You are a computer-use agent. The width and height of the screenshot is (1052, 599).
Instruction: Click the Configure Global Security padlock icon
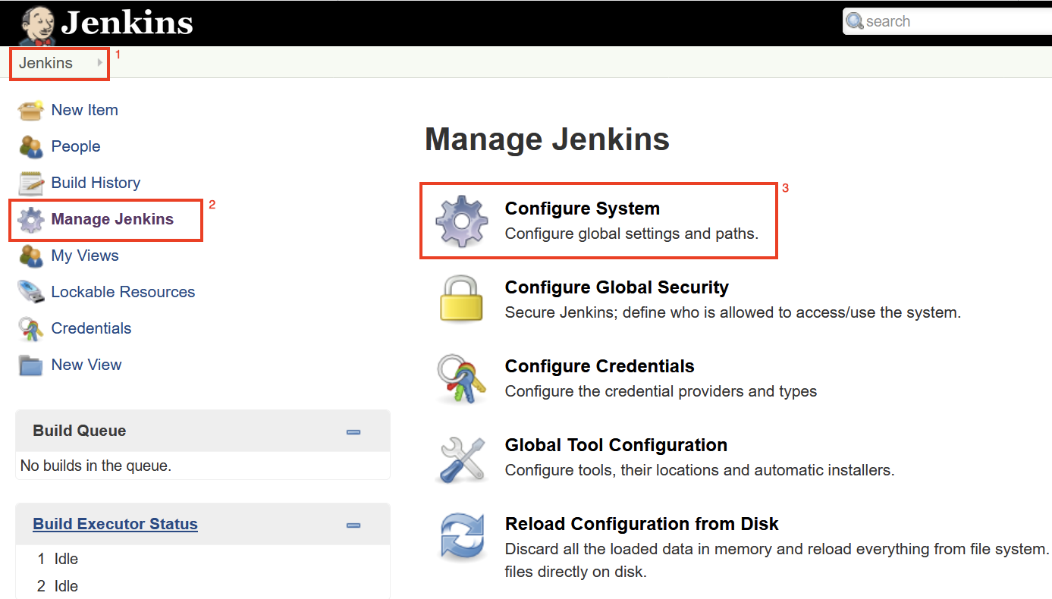coord(461,299)
